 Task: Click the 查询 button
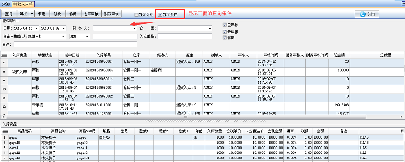[x=9, y=14]
